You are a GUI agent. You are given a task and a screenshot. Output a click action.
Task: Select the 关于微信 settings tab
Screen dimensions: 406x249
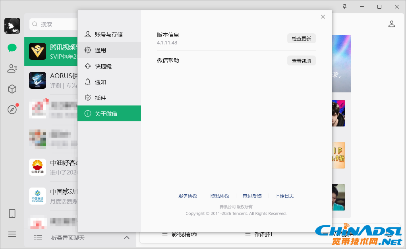click(x=109, y=113)
